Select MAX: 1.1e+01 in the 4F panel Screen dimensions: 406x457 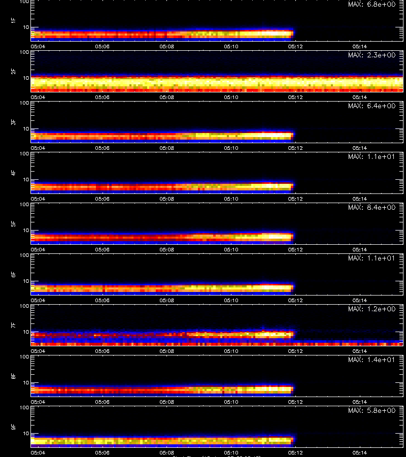tap(371, 156)
